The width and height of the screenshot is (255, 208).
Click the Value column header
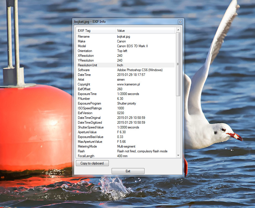[145, 31]
